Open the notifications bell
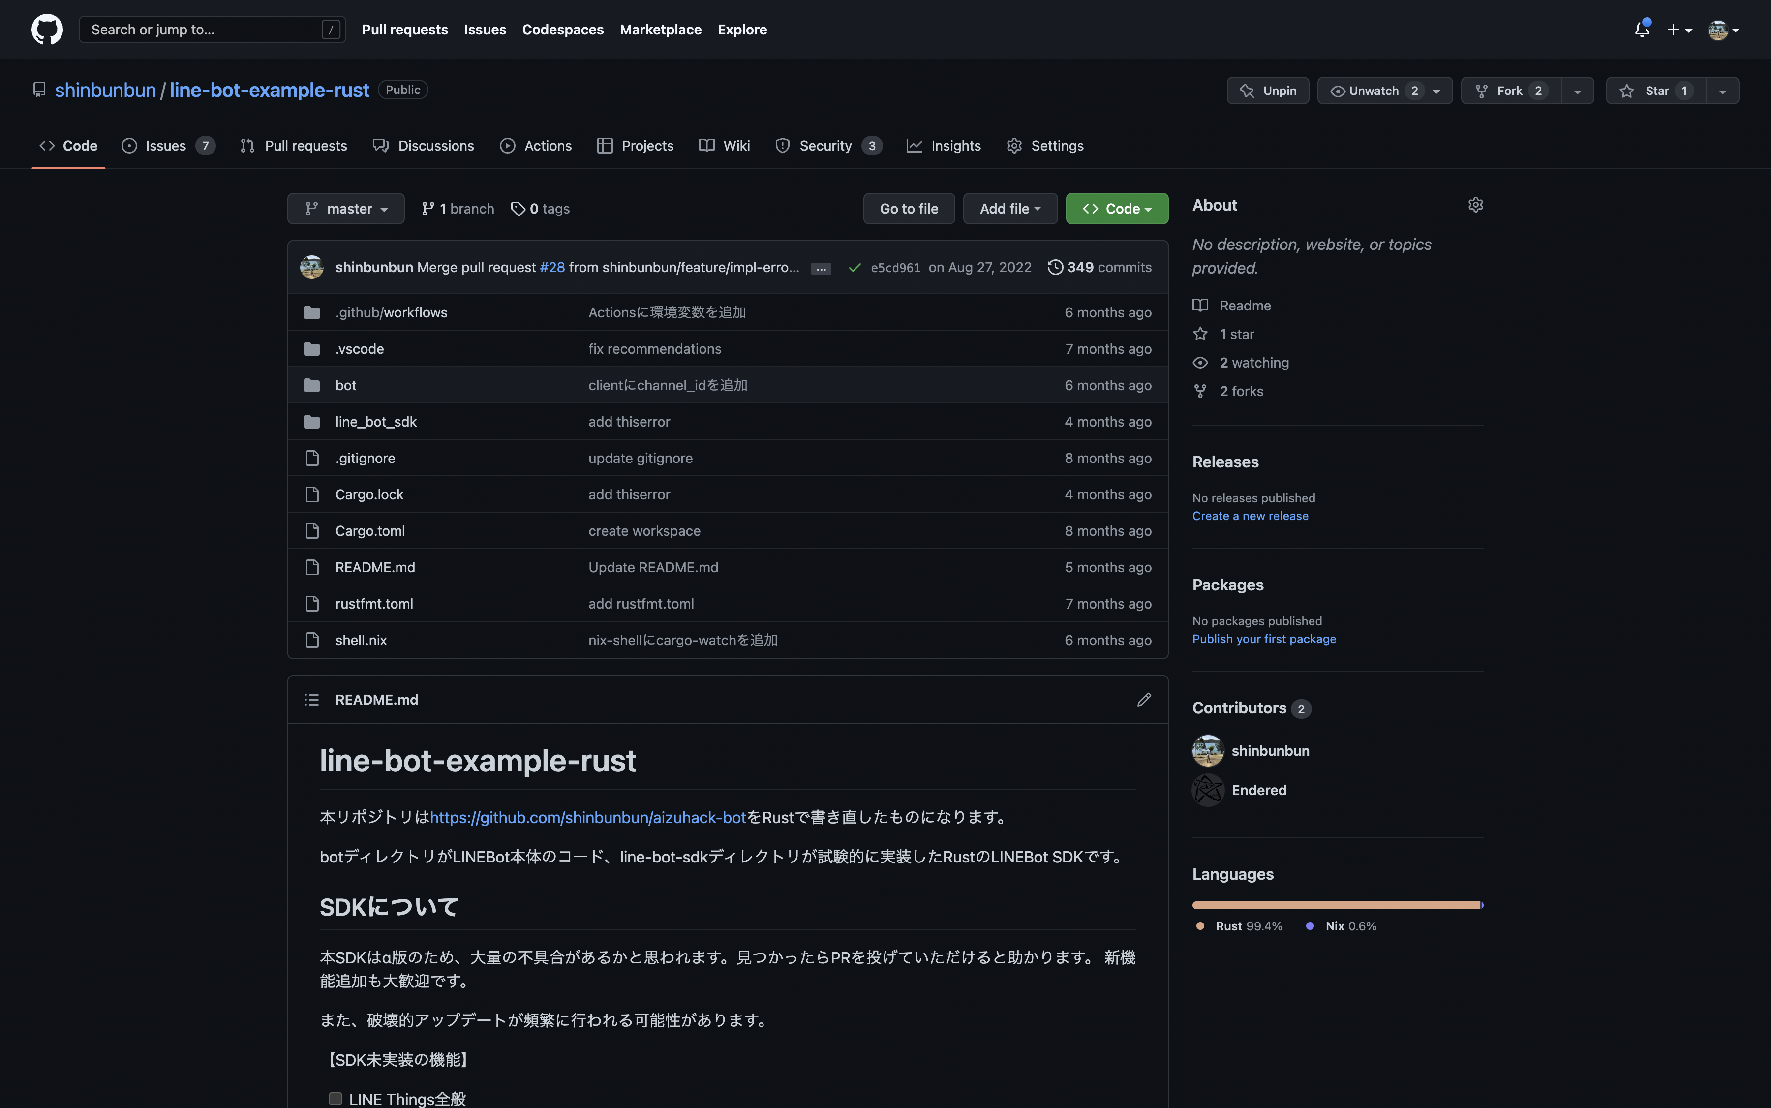This screenshot has width=1771, height=1108. click(1641, 30)
